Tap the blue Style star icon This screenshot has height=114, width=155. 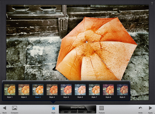(x=53, y=108)
